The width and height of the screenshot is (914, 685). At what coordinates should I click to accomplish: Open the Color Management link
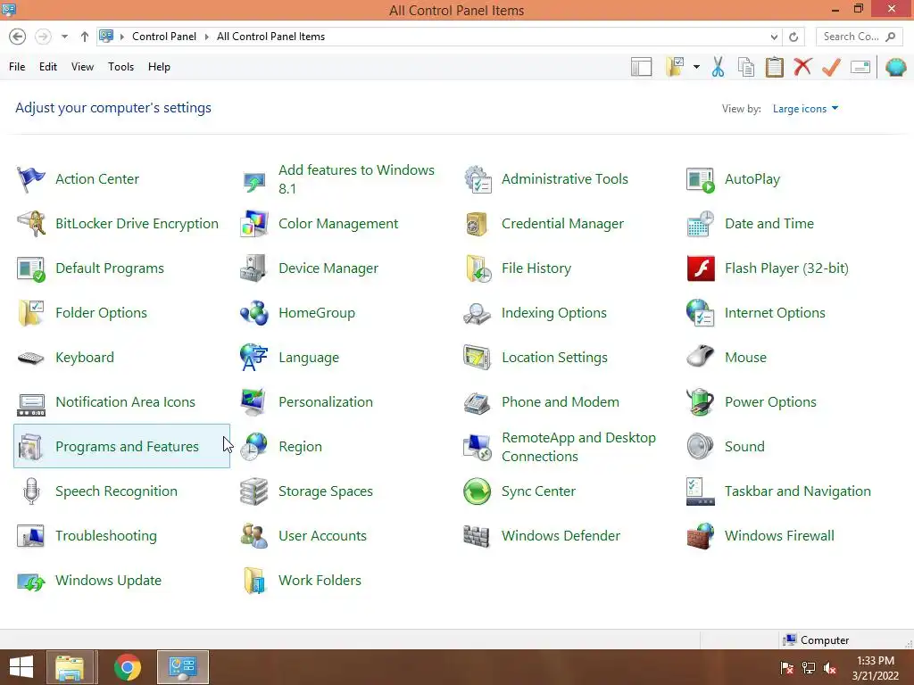click(338, 224)
